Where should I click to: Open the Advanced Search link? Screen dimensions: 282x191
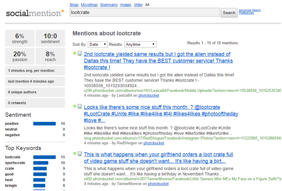tap(250, 10)
